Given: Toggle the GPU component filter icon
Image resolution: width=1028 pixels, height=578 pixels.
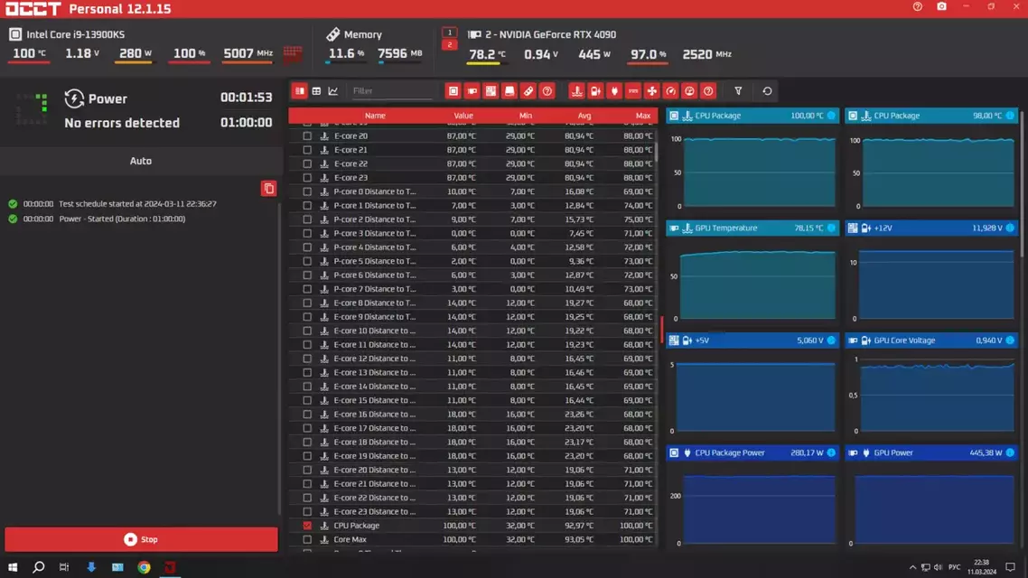Looking at the screenshot, I should point(472,91).
